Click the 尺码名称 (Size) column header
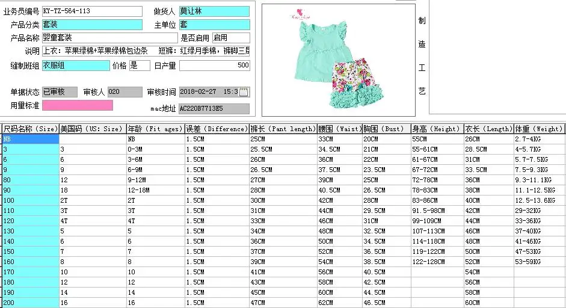Image resolution: width=566 pixels, height=308 pixels. tap(31, 129)
